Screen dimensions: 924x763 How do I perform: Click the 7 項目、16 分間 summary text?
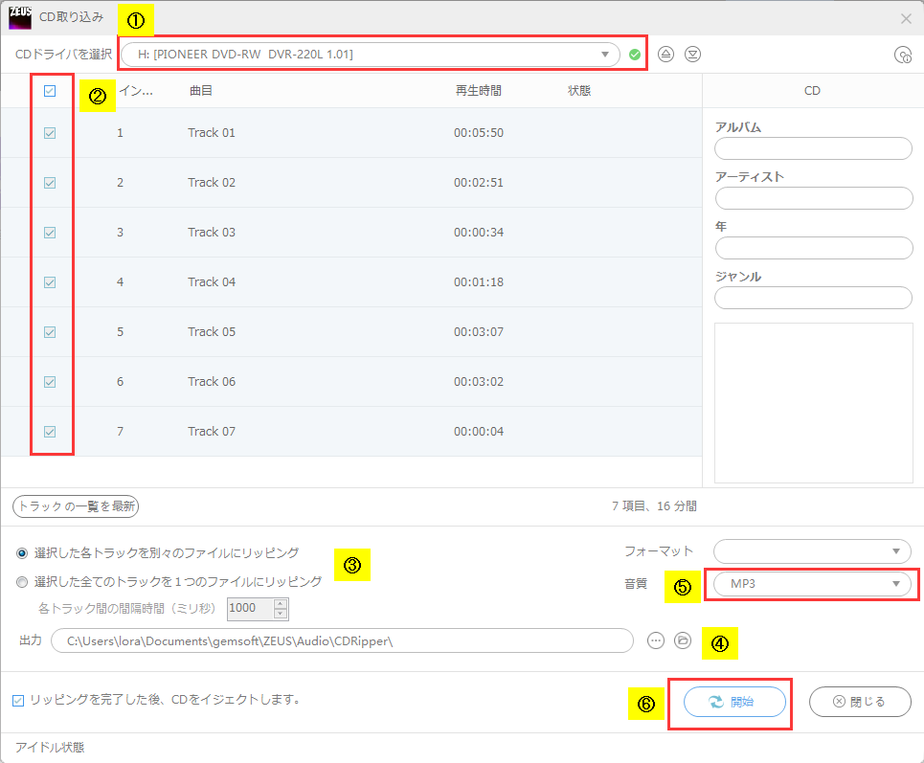[654, 506]
